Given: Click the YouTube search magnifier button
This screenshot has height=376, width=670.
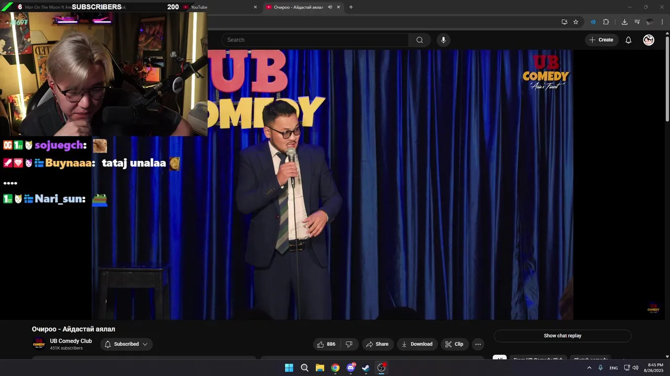Looking at the screenshot, I should [419, 40].
